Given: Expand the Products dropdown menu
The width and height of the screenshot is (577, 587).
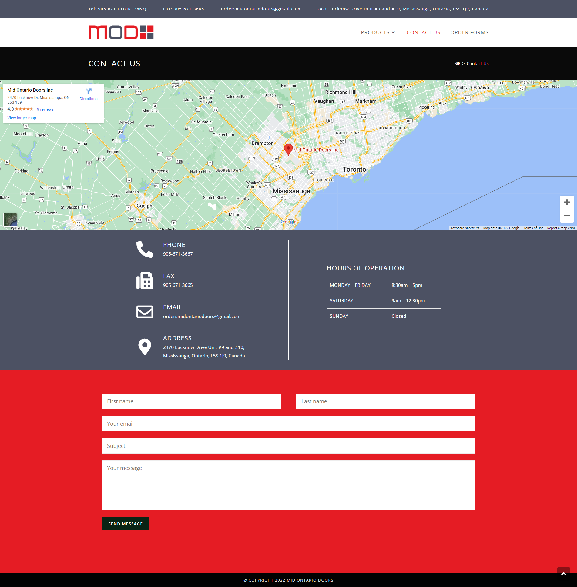Looking at the screenshot, I should coord(378,32).
